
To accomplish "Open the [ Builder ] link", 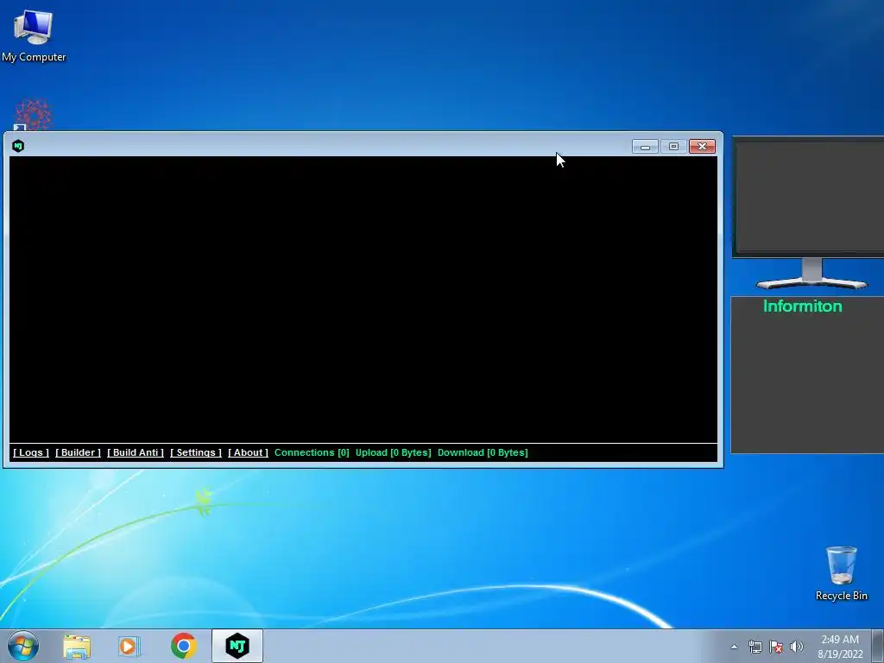I will [78, 452].
